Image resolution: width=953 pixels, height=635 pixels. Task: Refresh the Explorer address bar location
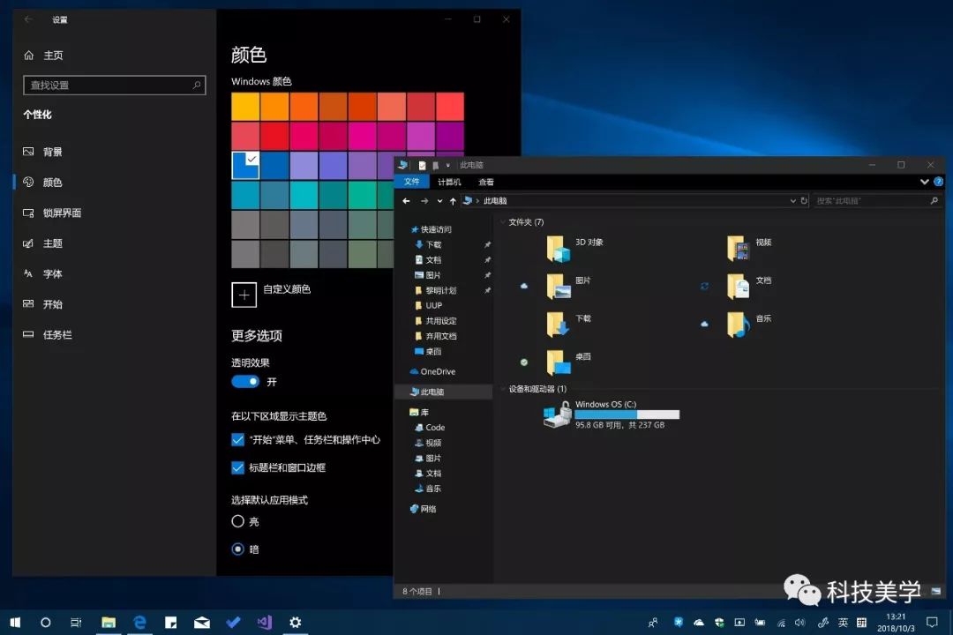[x=804, y=200]
